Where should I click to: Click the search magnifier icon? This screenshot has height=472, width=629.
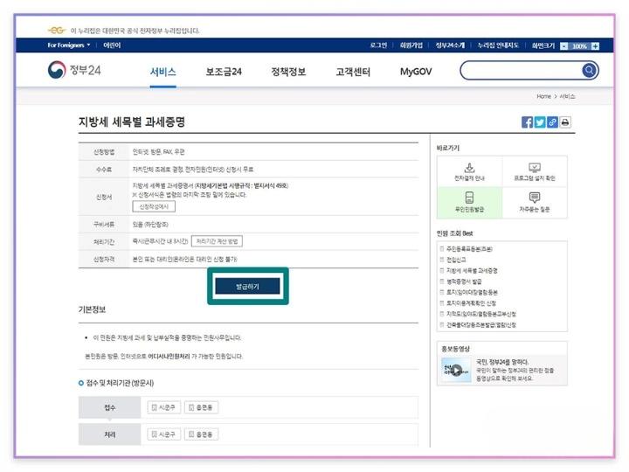(589, 70)
